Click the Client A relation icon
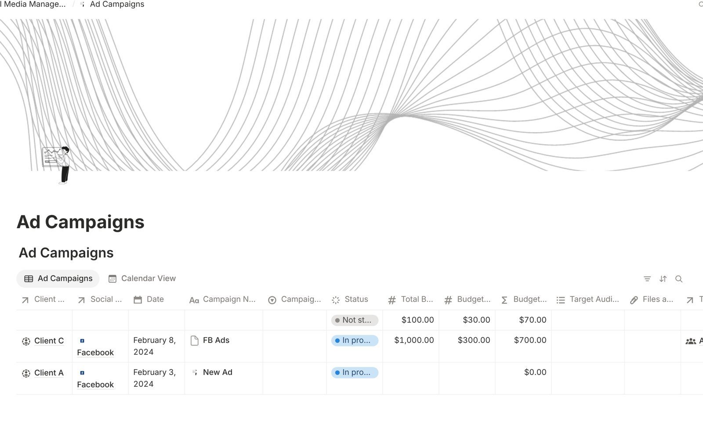The image size is (703, 439). click(26, 373)
